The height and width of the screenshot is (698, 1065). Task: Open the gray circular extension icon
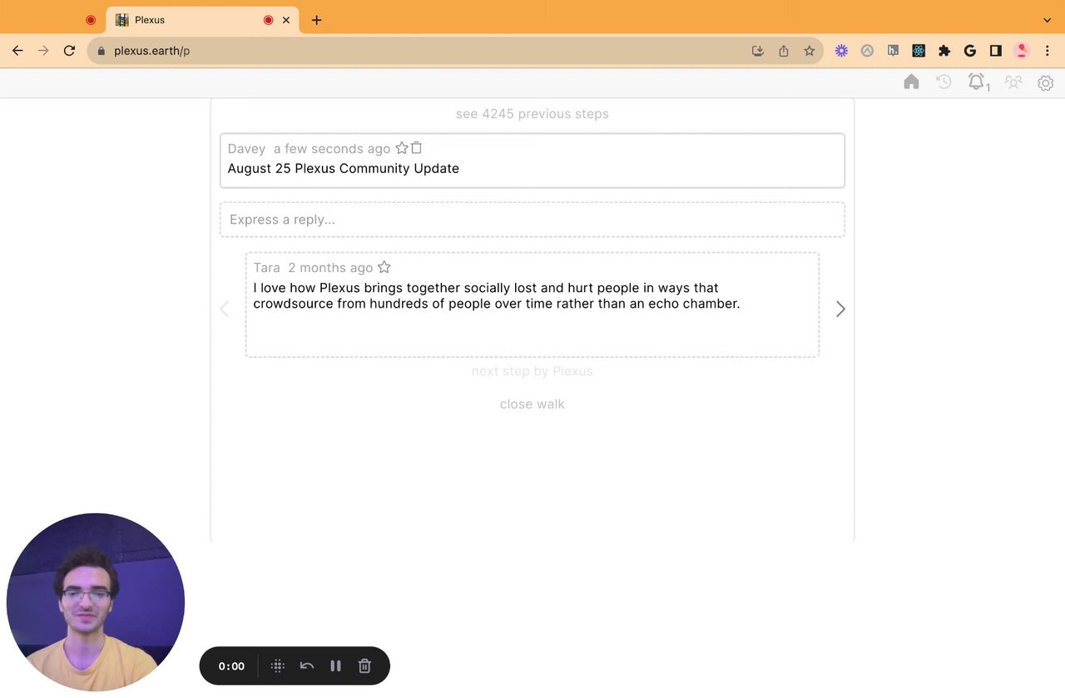click(867, 51)
